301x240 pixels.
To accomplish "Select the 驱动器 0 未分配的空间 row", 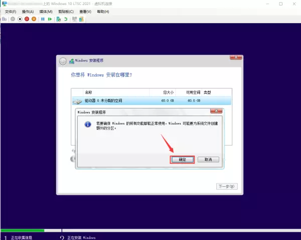I will tap(152, 101).
